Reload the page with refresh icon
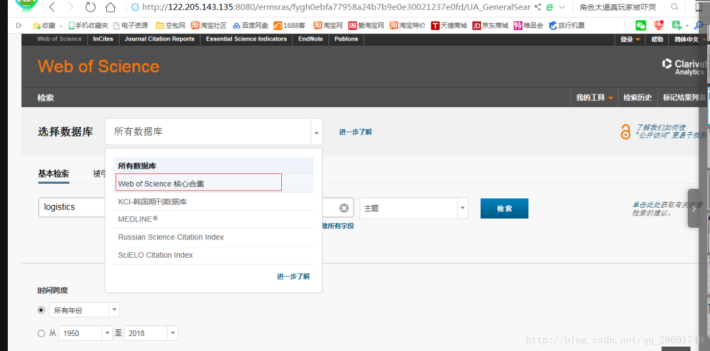 click(90, 7)
